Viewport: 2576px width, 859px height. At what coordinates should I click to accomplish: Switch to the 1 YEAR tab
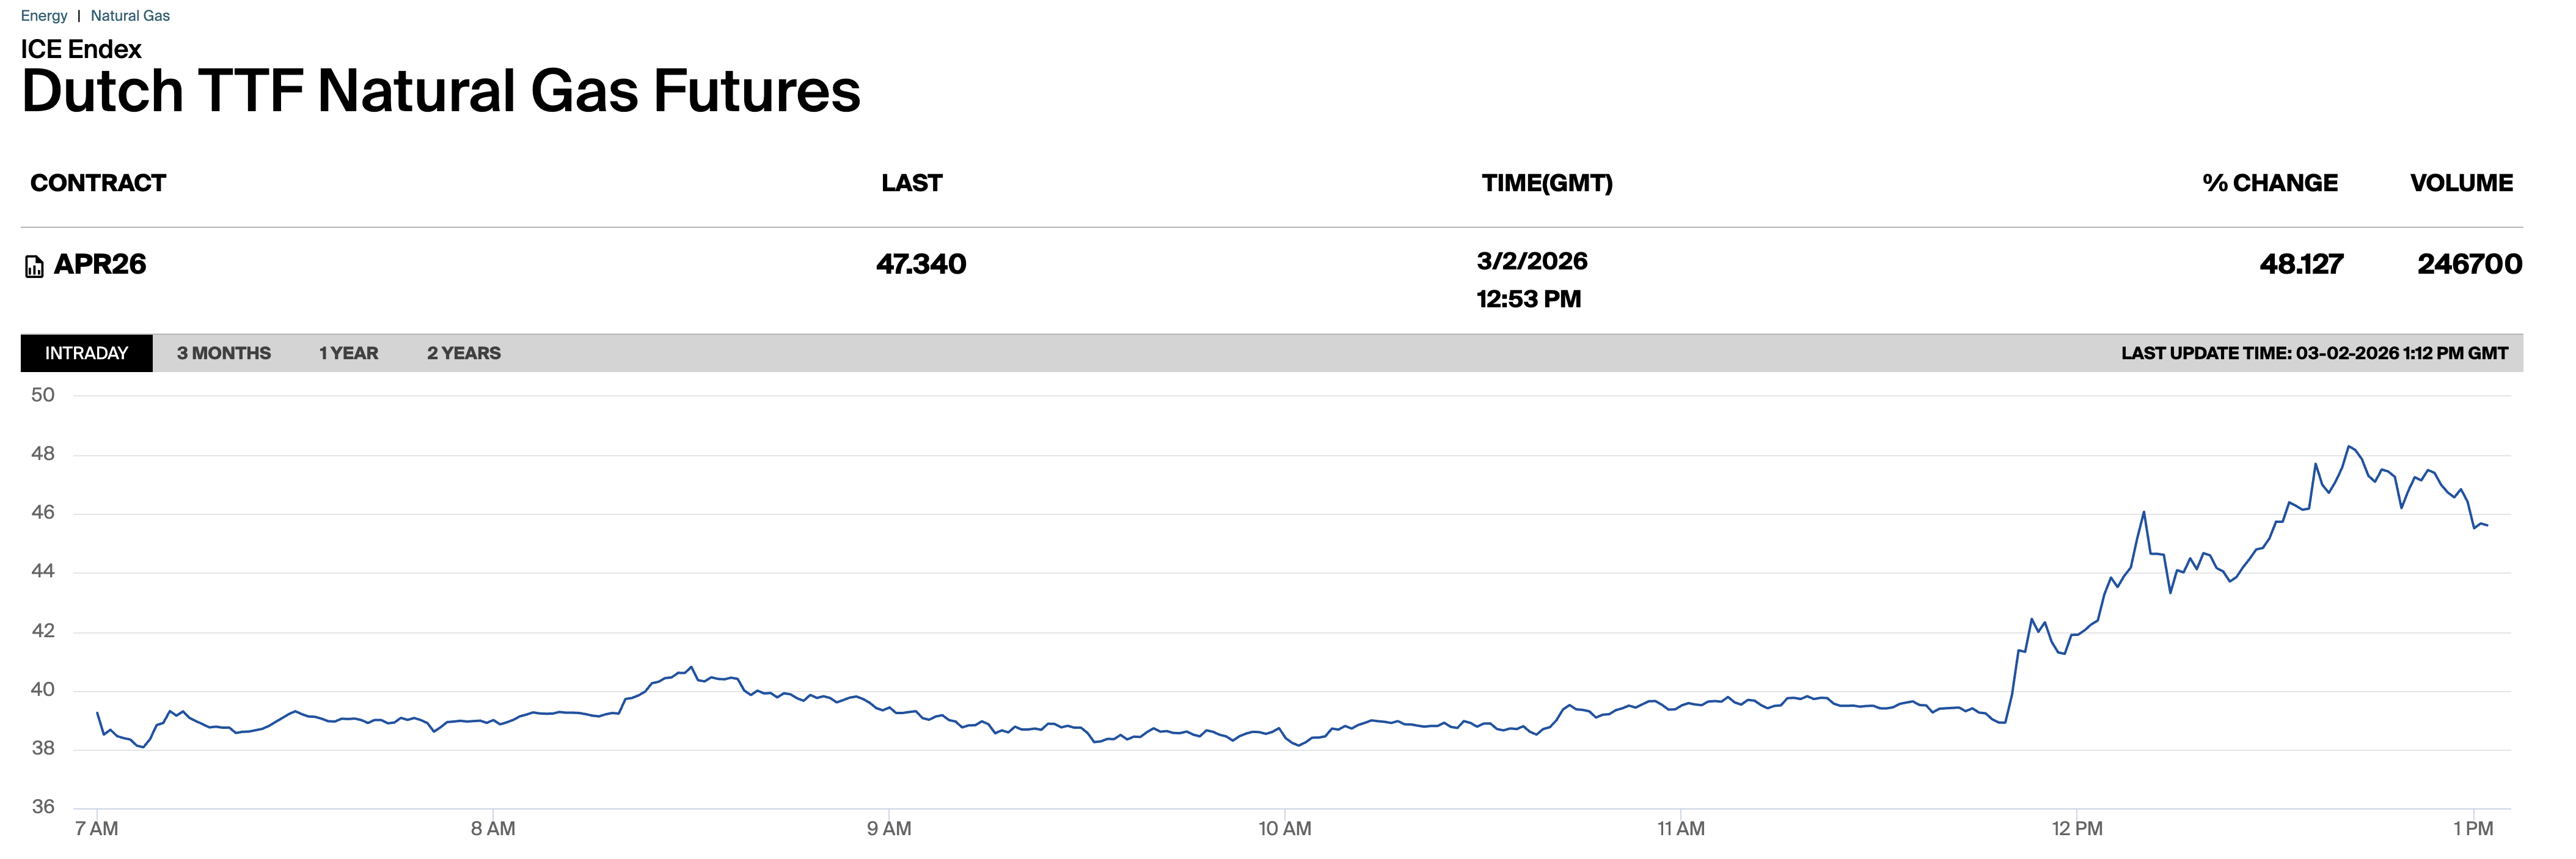348,353
